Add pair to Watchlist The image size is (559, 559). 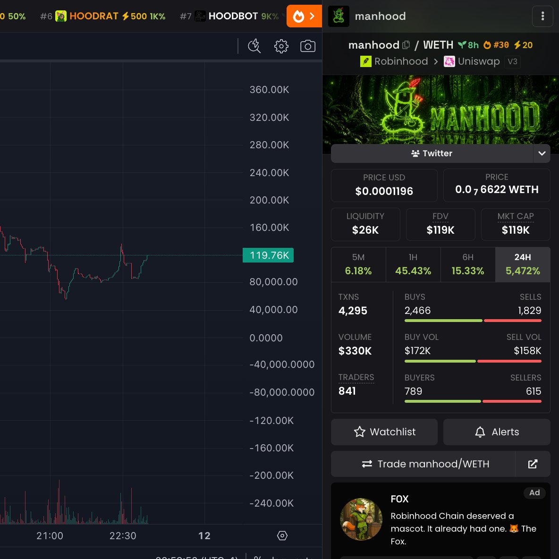tap(384, 432)
